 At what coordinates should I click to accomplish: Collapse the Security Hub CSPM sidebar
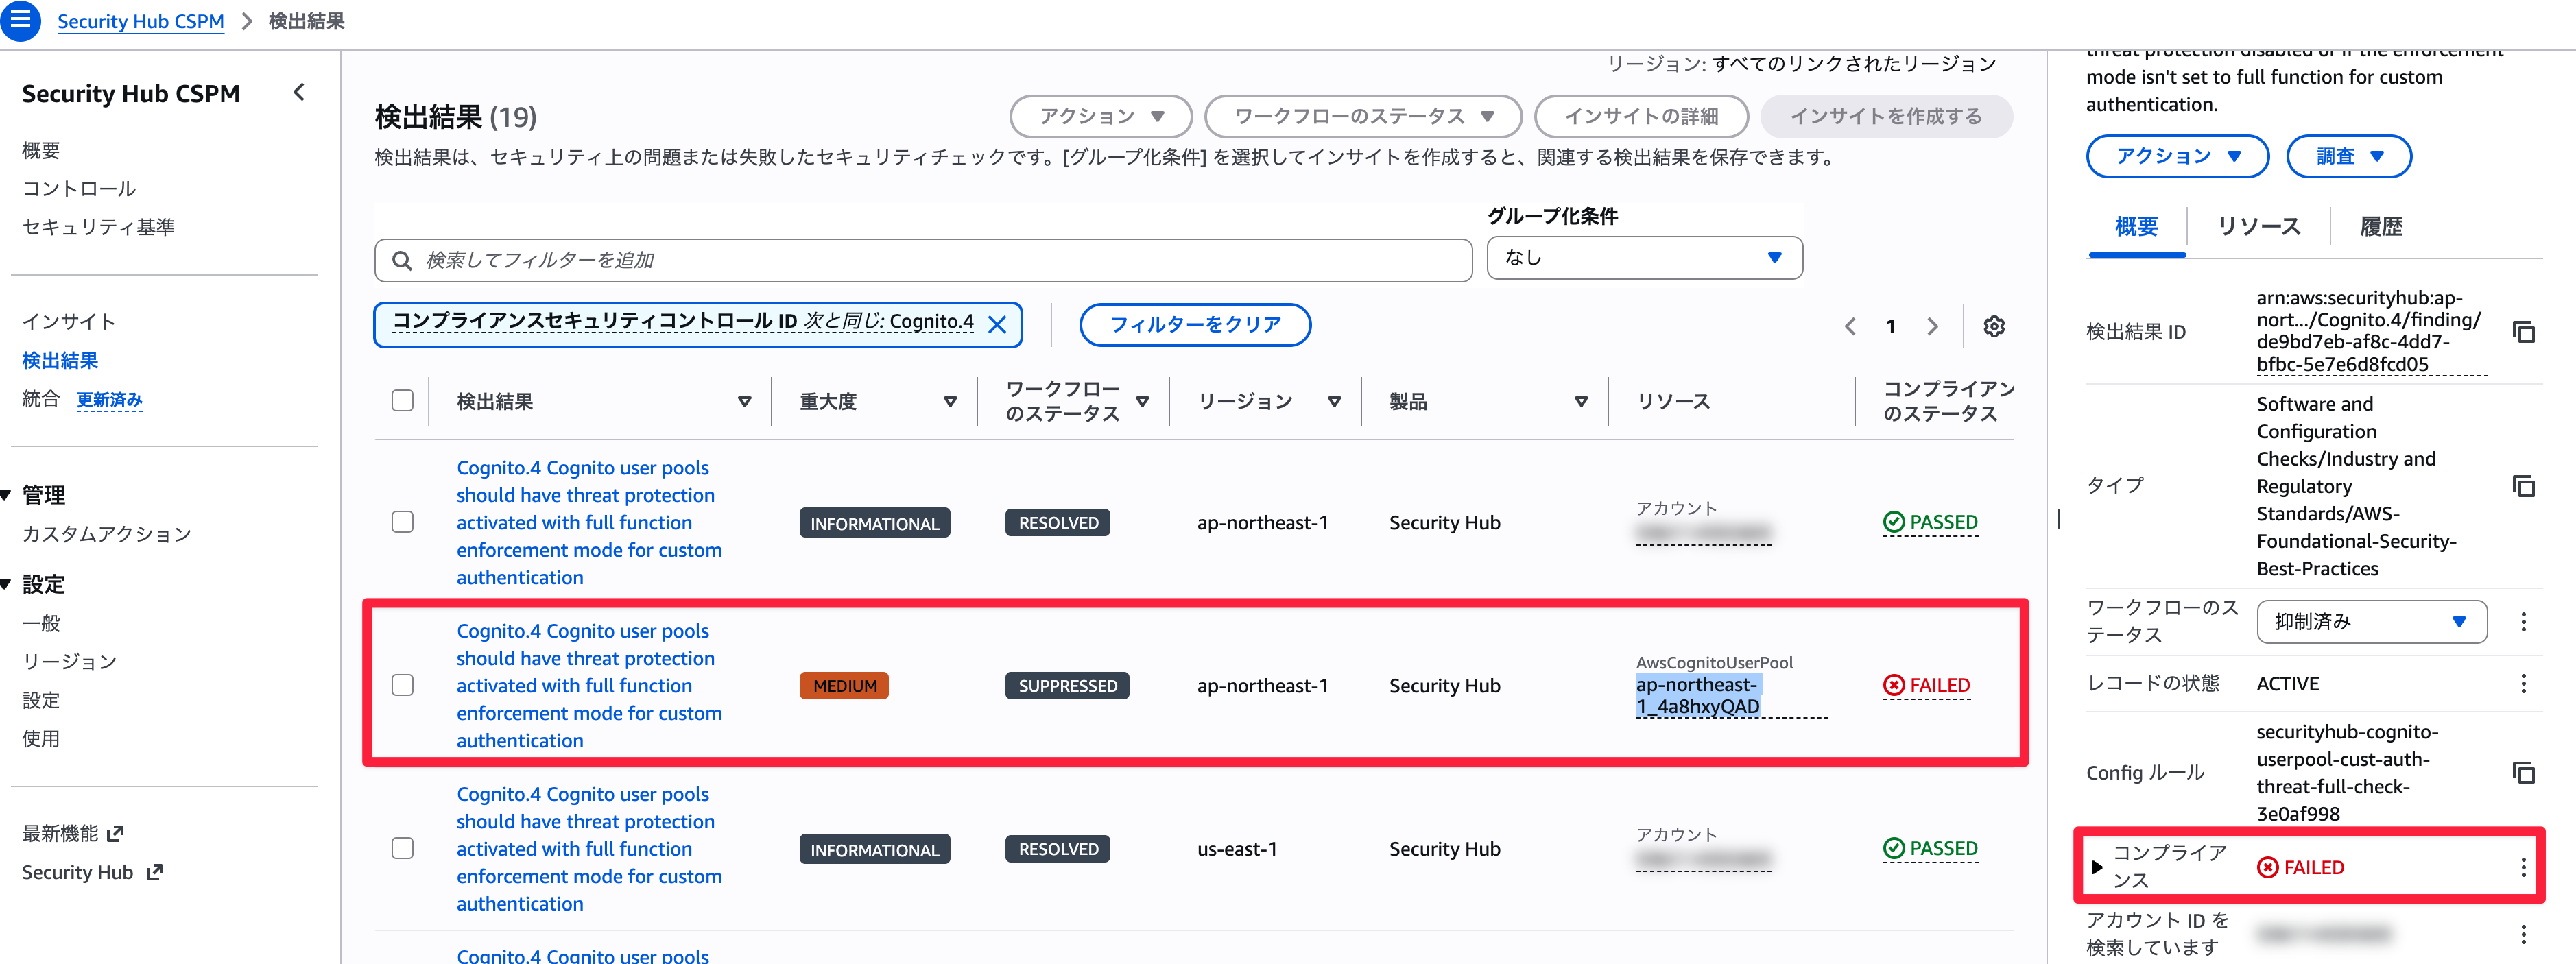tap(299, 92)
